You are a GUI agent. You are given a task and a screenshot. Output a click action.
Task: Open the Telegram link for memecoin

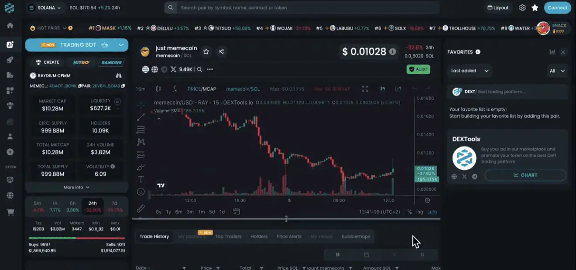(x=164, y=69)
